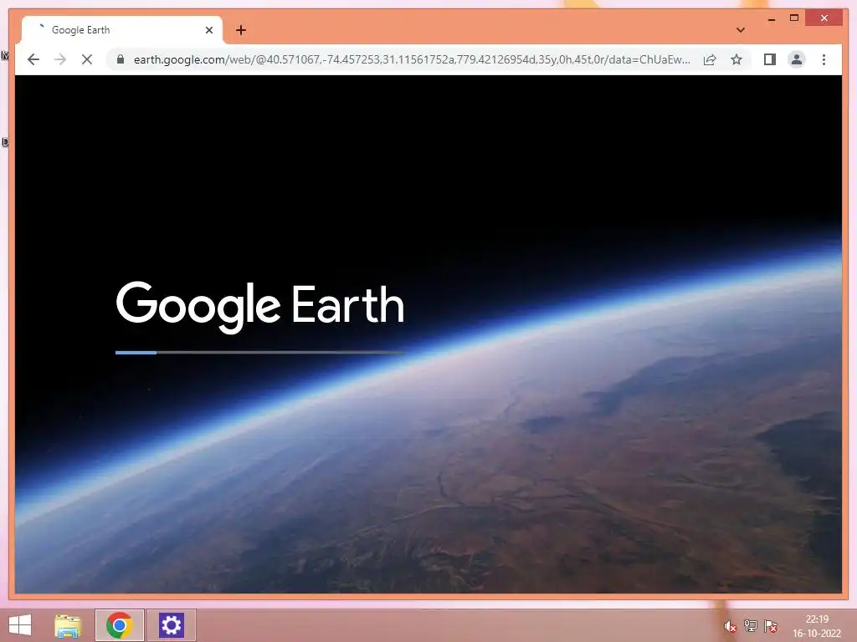Click the Google Earth logo text
This screenshot has width=857, height=642.
click(x=260, y=307)
